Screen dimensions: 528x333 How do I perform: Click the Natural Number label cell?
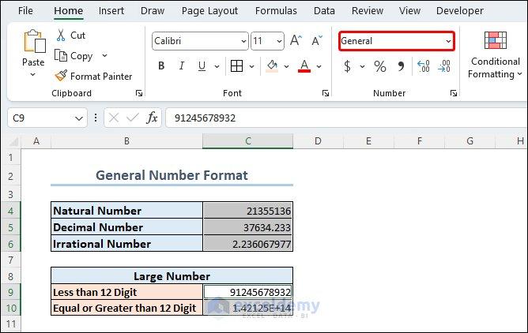pos(126,211)
